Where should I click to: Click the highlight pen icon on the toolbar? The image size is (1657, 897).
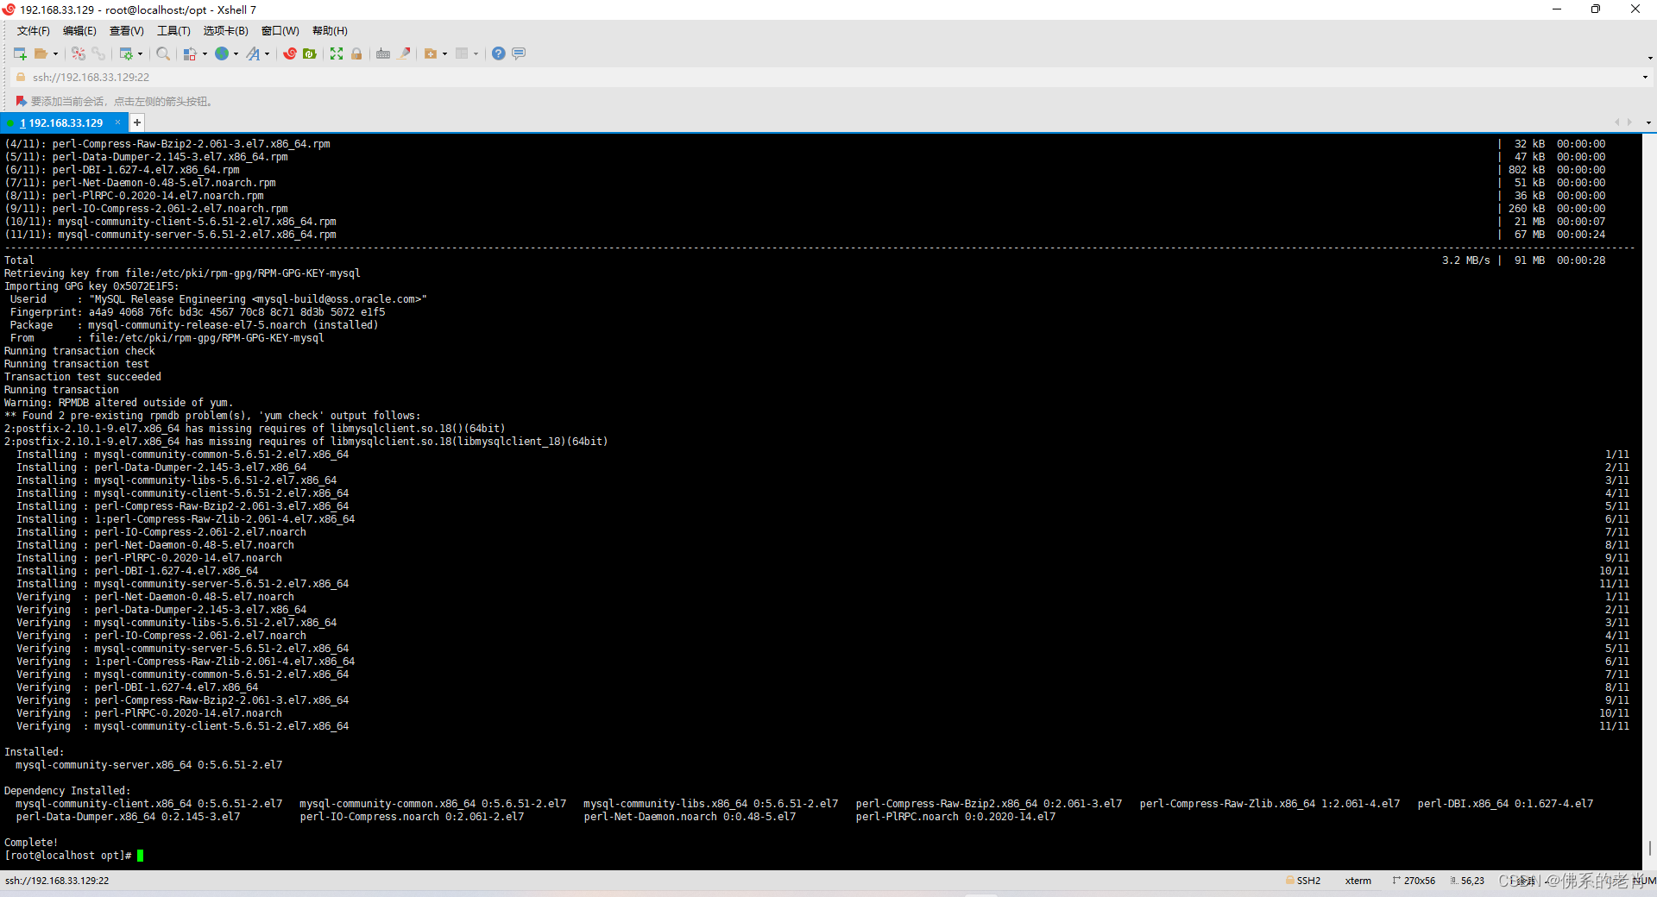click(x=404, y=53)
